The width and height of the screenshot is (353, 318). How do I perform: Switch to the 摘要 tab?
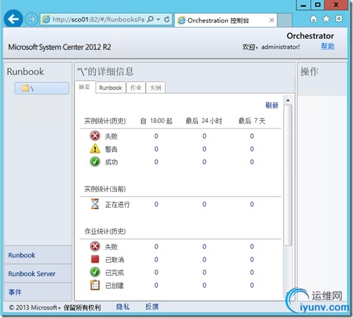click(85, 87)
